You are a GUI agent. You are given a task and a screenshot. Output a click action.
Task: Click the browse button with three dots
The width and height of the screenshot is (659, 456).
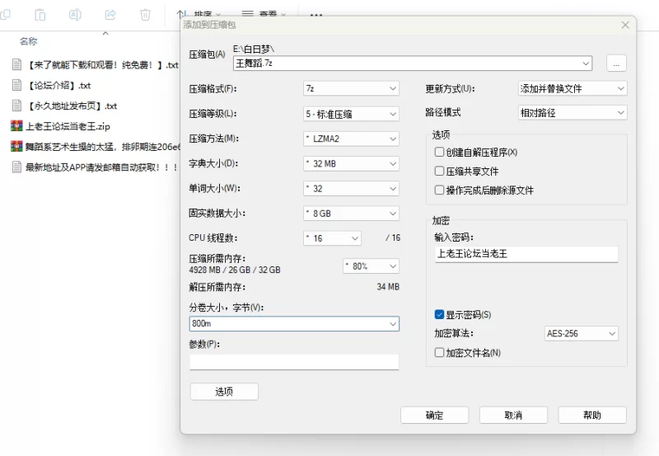click(616, 63)
